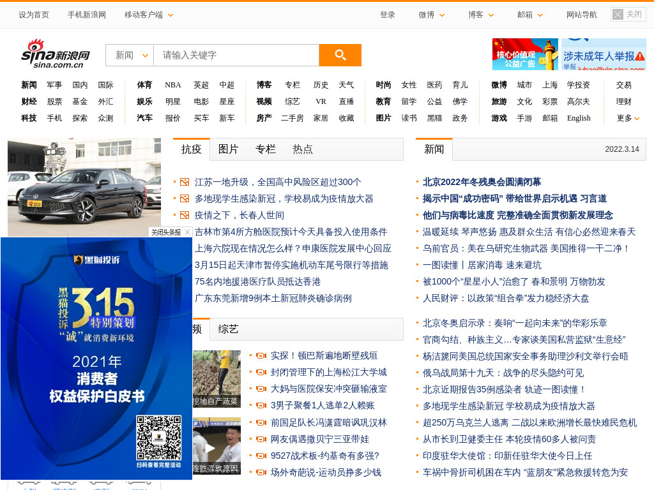
Task: Click 科技 in navigation
Action: pos(29,118)
